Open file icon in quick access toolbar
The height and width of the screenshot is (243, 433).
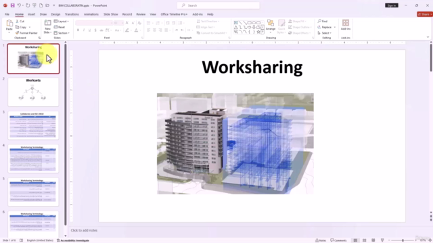pyautogui.click(x=47, y=5)
